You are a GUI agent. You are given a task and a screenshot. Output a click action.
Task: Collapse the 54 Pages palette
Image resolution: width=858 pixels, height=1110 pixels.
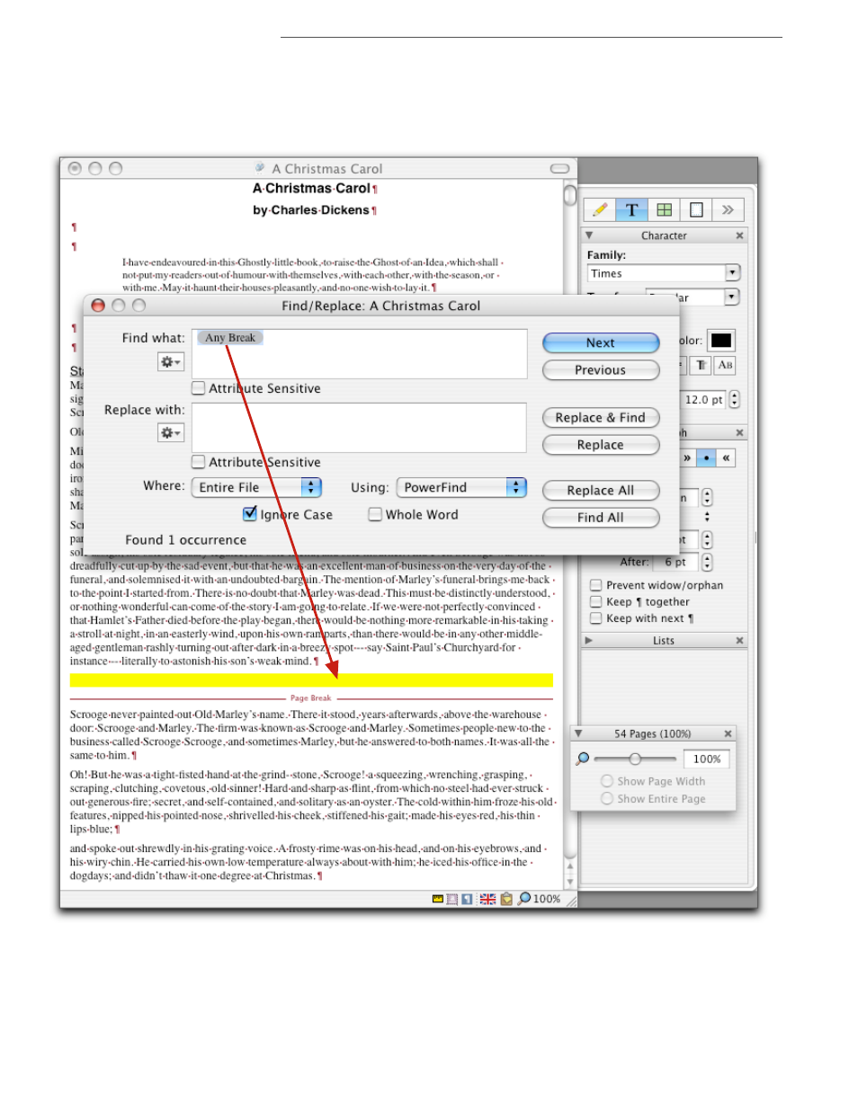pos(578,733)
